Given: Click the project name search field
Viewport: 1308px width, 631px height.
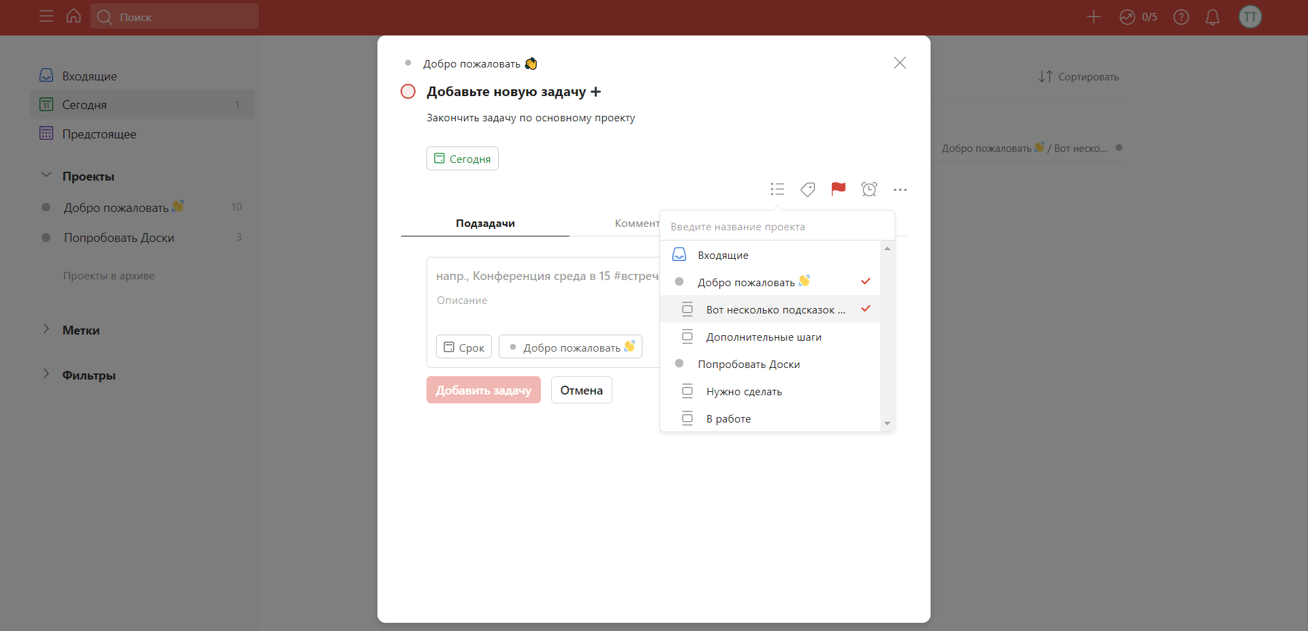Looking at the screenshot, I should tap(777, 226).
